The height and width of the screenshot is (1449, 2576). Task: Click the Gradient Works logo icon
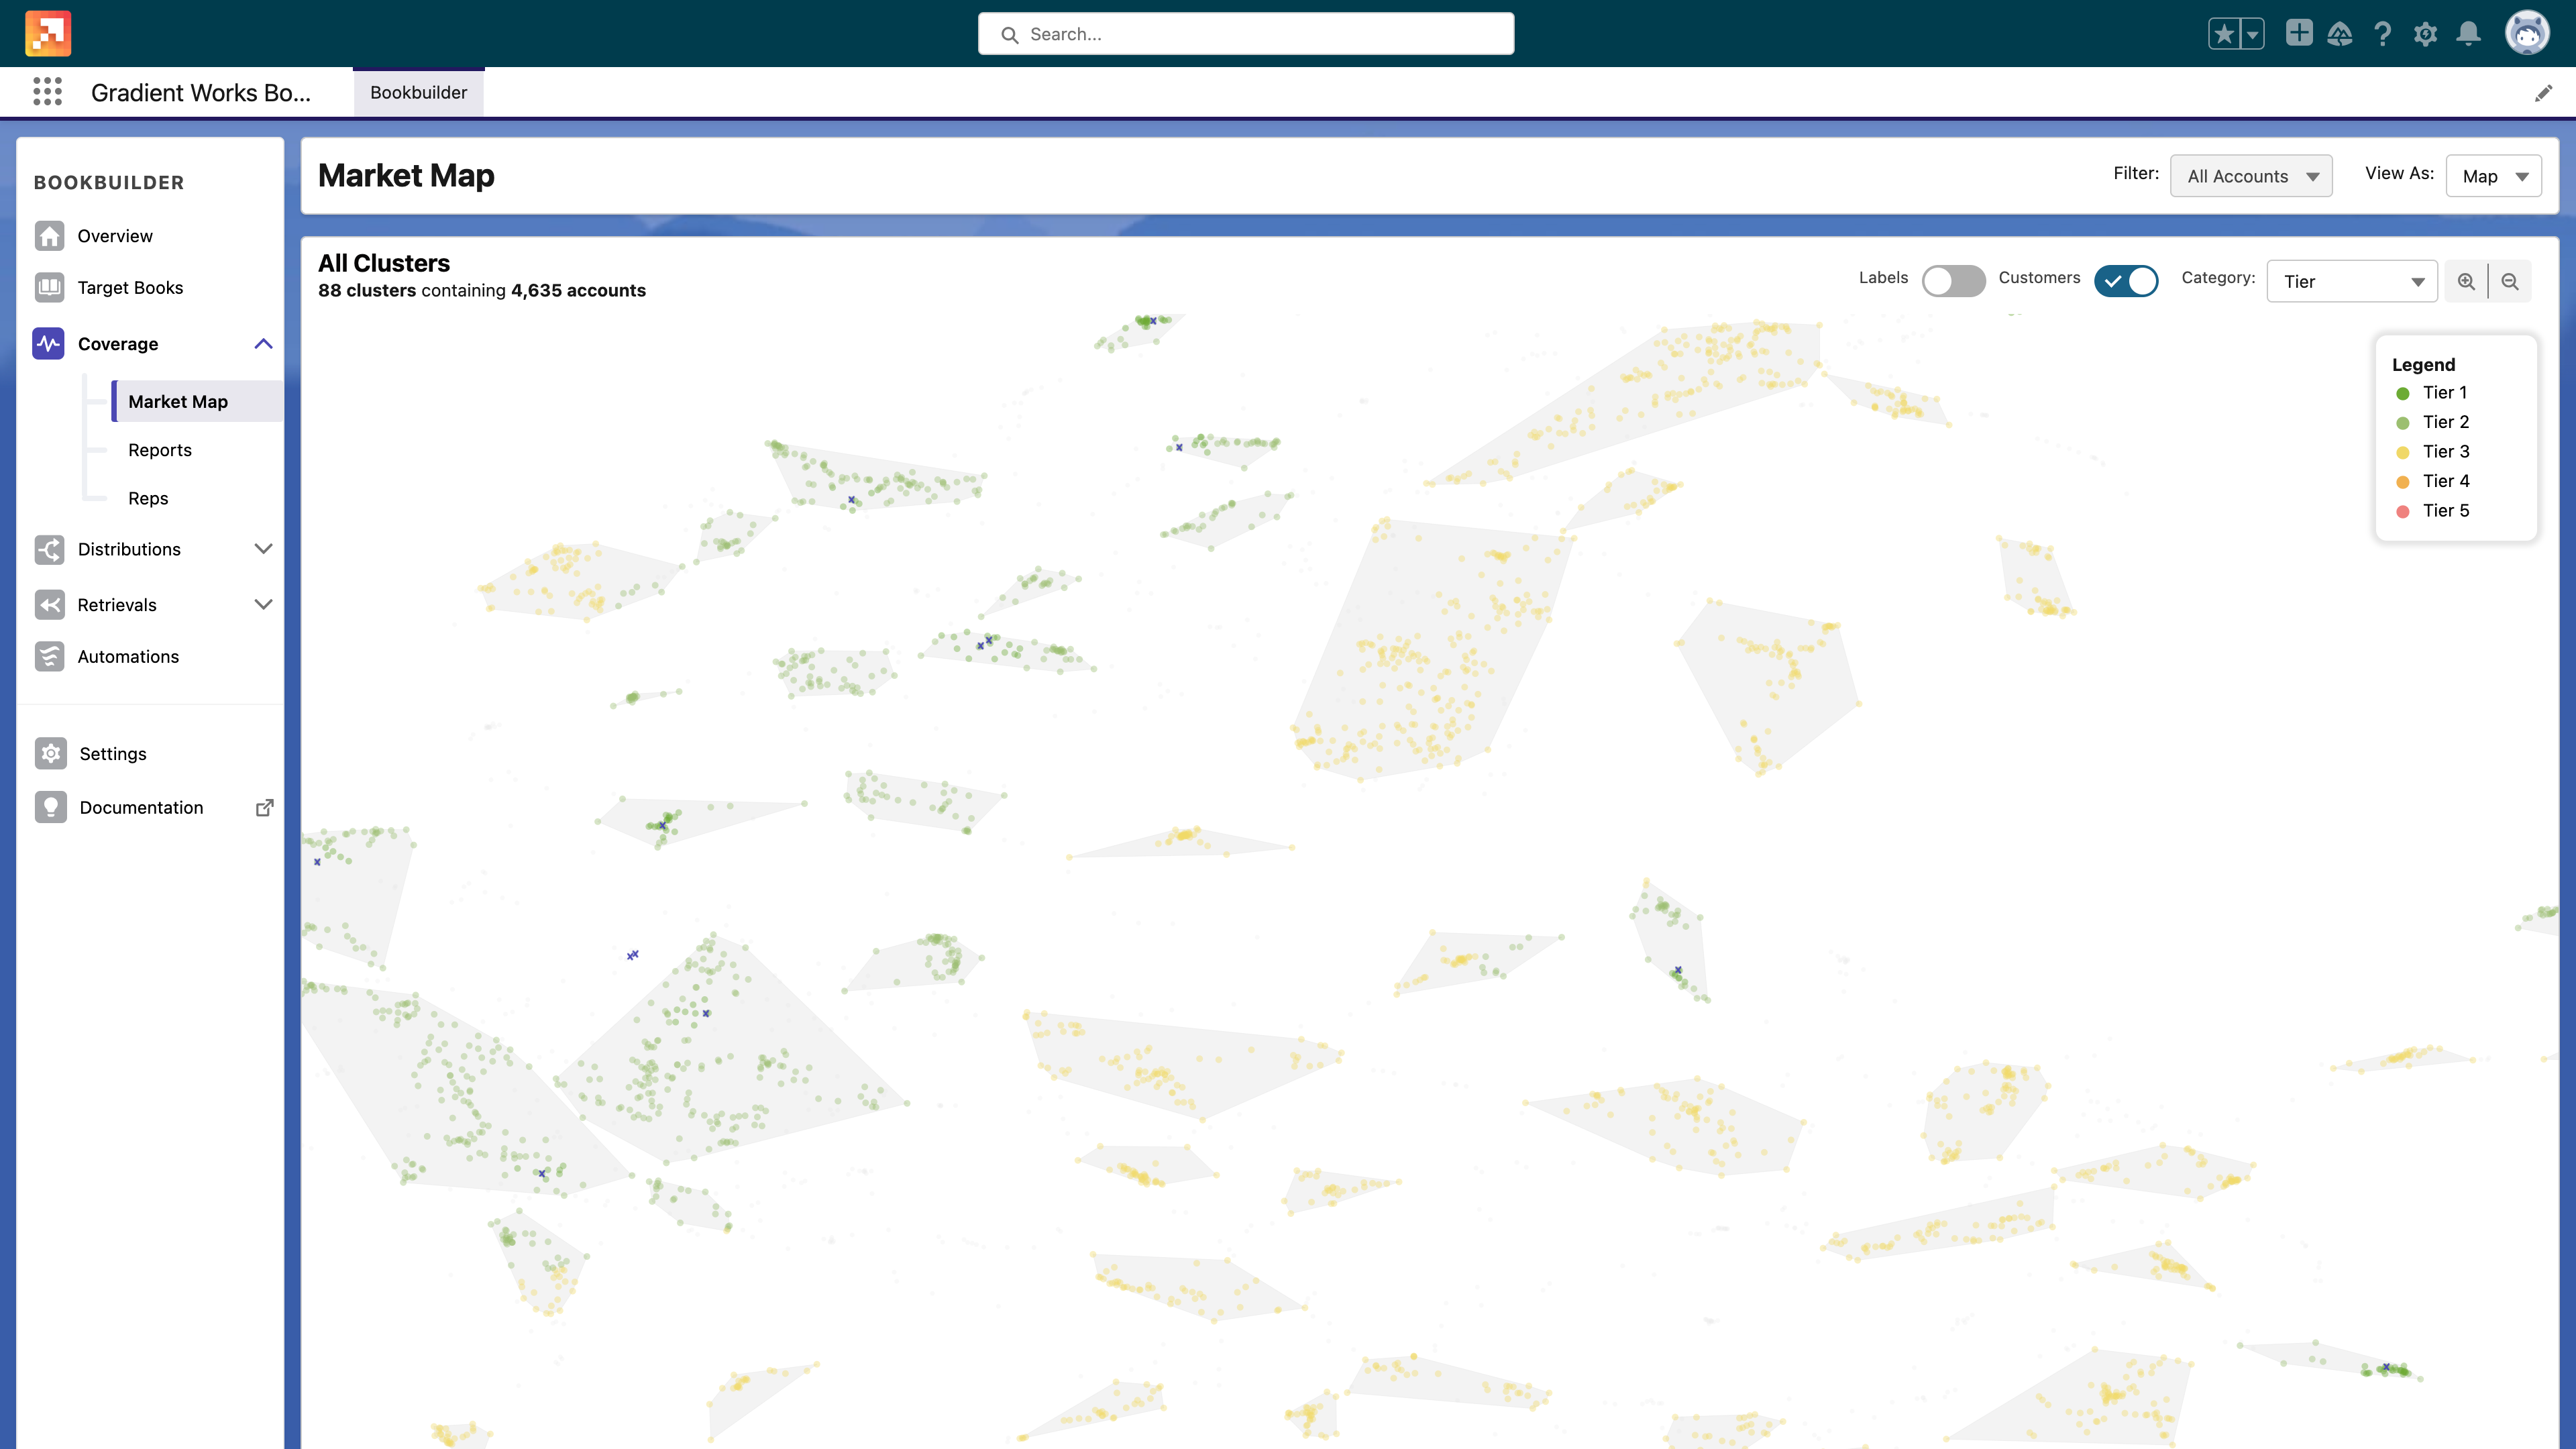(48, 33)
